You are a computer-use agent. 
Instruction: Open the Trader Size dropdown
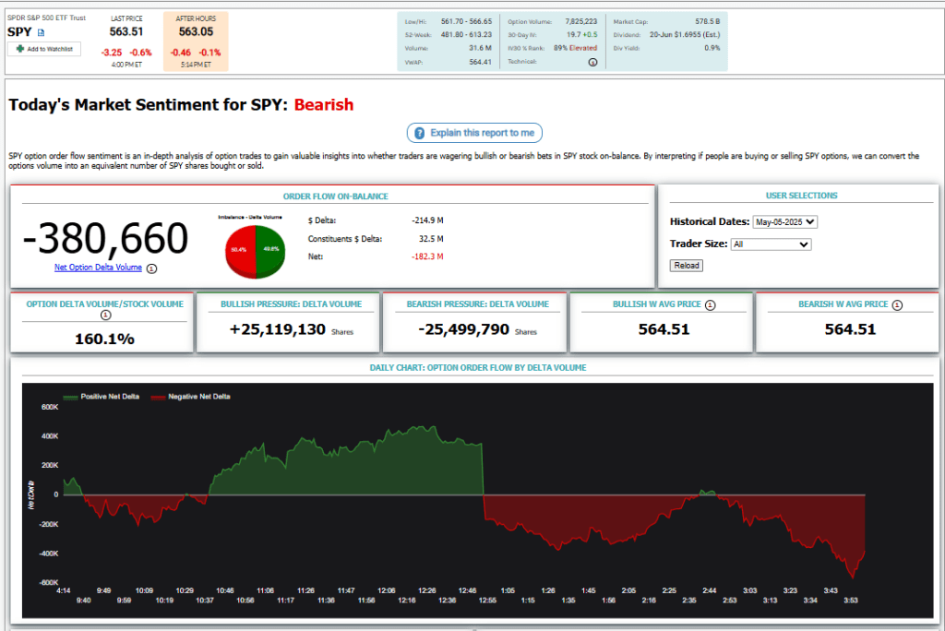click(771, 244)
